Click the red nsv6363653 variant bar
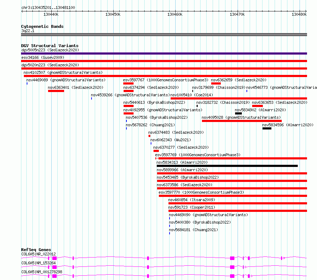The width and height of the screenshot is (317, 280). click(258, 106)
